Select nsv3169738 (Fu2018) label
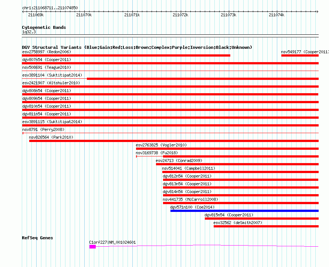Image resolution: width=329 pixels, height=267 pixels. (157, 153)
